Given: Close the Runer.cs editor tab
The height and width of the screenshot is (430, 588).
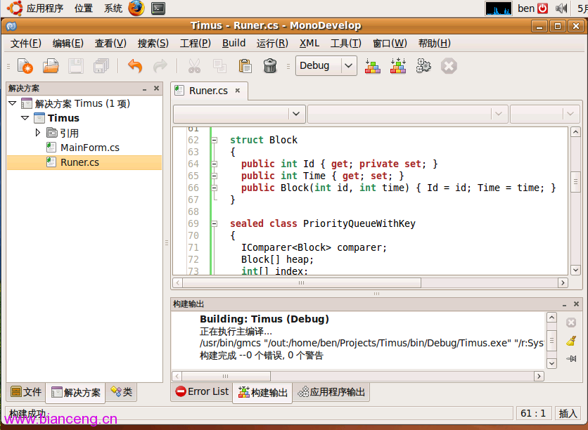Looking at the screenshot, I should click(237, 90).
